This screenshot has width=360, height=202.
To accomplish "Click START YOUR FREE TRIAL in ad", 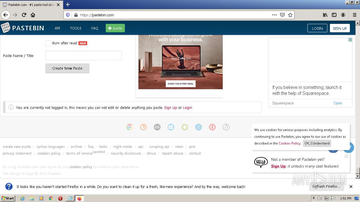I will (181, 84).
